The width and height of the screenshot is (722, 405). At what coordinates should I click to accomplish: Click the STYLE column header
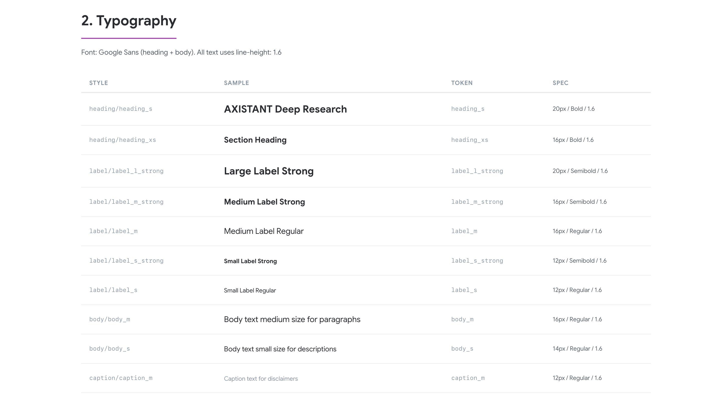tap(98, 83)
